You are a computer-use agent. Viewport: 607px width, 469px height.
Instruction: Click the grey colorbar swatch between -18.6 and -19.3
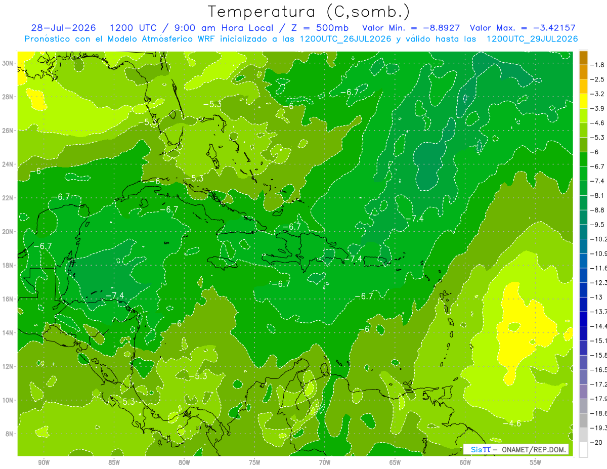583,420
